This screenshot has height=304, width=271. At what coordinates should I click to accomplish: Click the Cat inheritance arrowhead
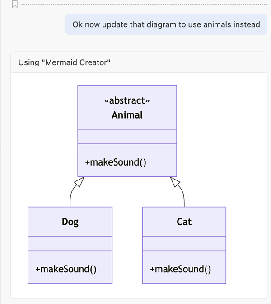coord(175,182)
